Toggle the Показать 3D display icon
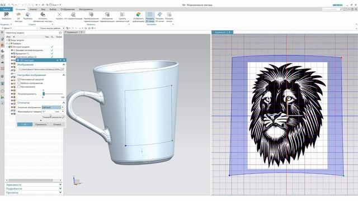This screenshot has width=358, height=201. click(159, 15)
